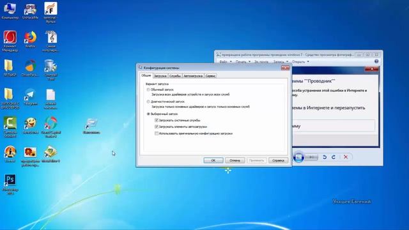The width and height of the screenshot is (409, 230).
Task: Select the yellow smiley face desktop shortcut
Action: (x=30, y=125)
